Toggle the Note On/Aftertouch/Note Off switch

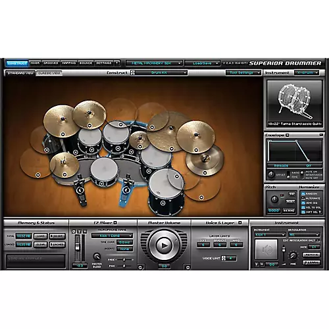point(302,175)
